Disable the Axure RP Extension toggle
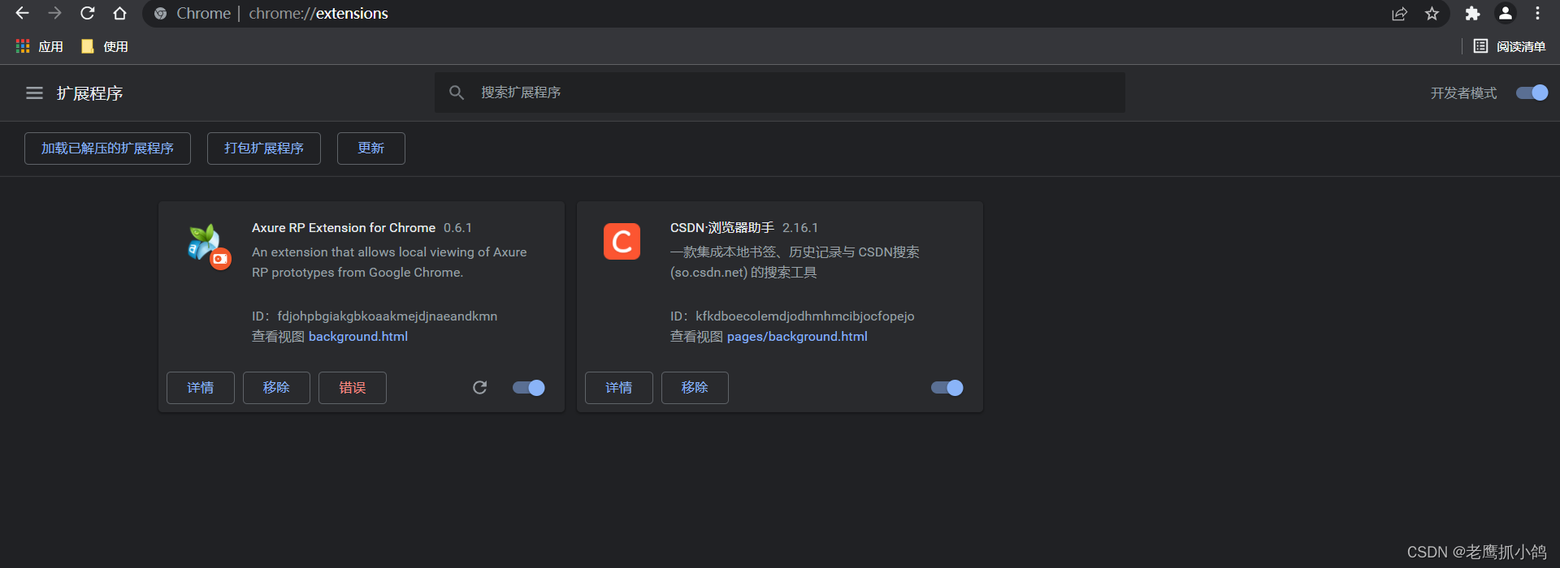Image resolution: width=1560 pixels, height=568 pixels. [x=529, y=388]
